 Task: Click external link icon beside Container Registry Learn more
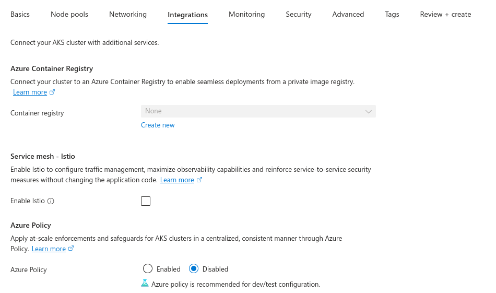(x=52, y=92)
